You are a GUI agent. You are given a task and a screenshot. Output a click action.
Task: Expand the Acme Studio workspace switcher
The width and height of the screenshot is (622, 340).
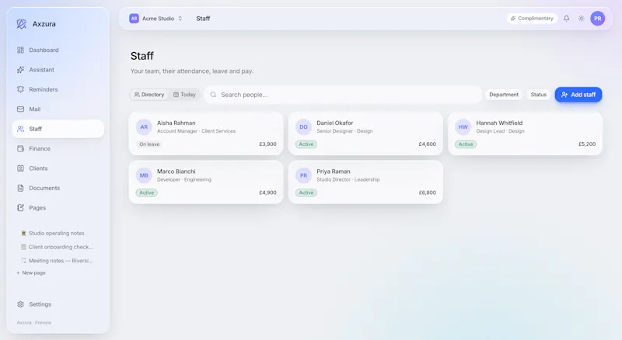click(156, 18)
